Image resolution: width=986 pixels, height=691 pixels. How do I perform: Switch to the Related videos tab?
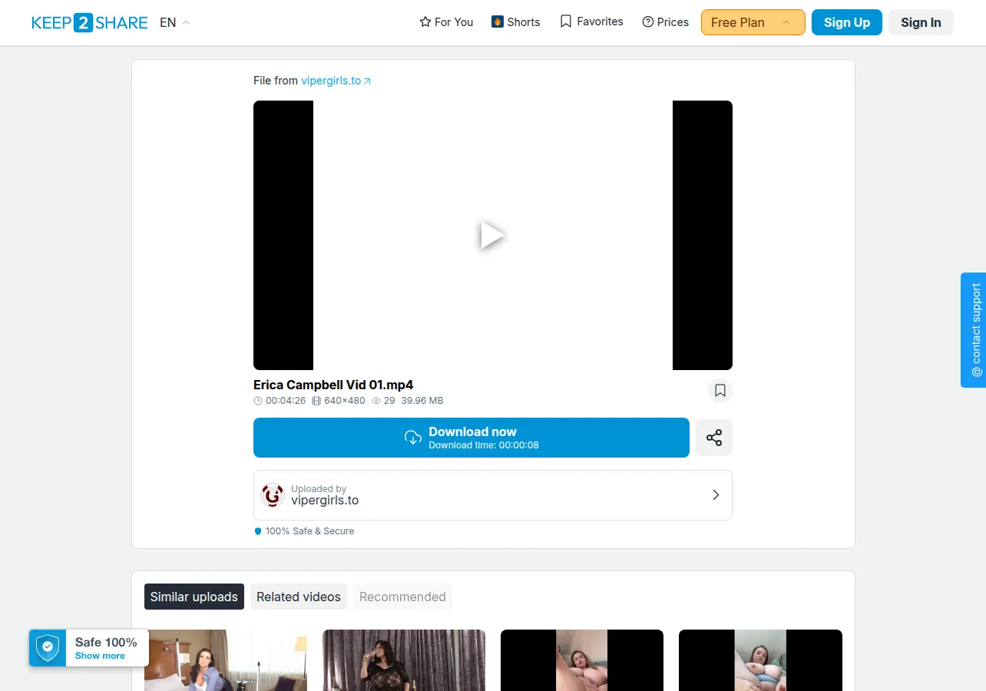[299, 597]
